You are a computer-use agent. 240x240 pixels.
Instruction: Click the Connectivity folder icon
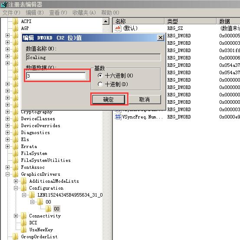click(23, 216)
